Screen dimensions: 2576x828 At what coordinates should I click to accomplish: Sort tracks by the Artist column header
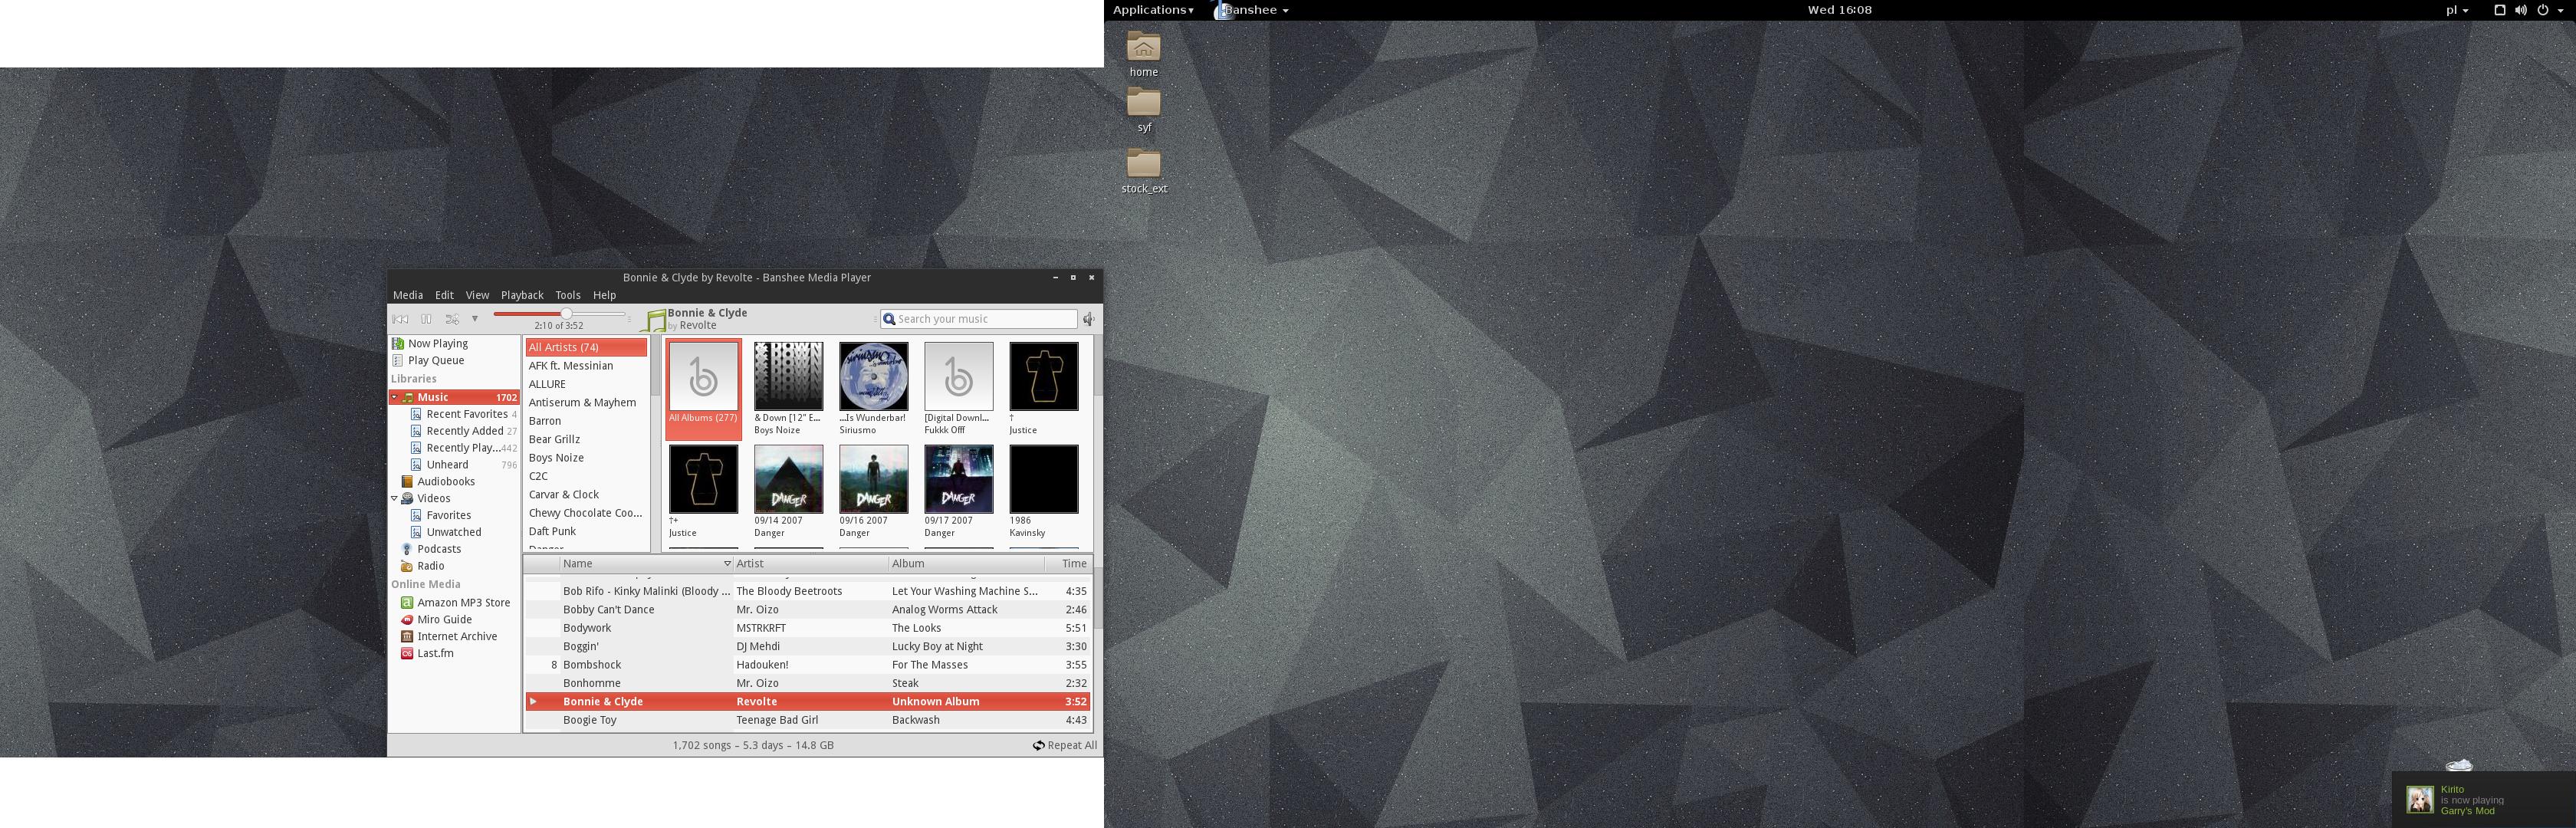point(811,564)
